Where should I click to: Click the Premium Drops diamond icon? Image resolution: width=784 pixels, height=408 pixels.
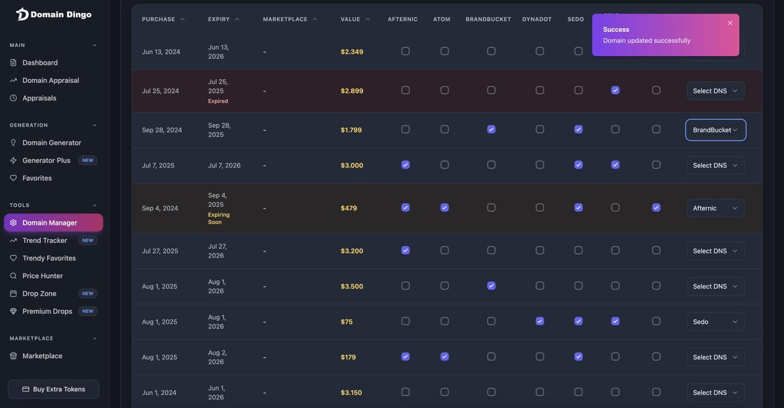pyautogui.click(x=14, y=311)
